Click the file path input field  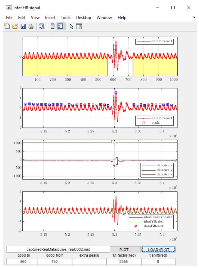click(x=58, y=249)
